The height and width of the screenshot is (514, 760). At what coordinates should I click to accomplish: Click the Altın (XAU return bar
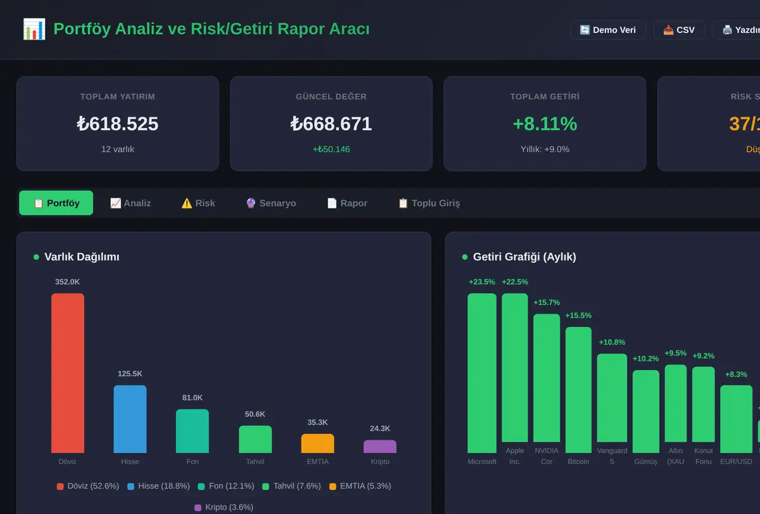(x=676, y=403)
